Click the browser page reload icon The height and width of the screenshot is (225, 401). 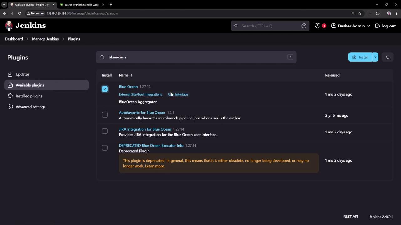(x=19, y=13)
